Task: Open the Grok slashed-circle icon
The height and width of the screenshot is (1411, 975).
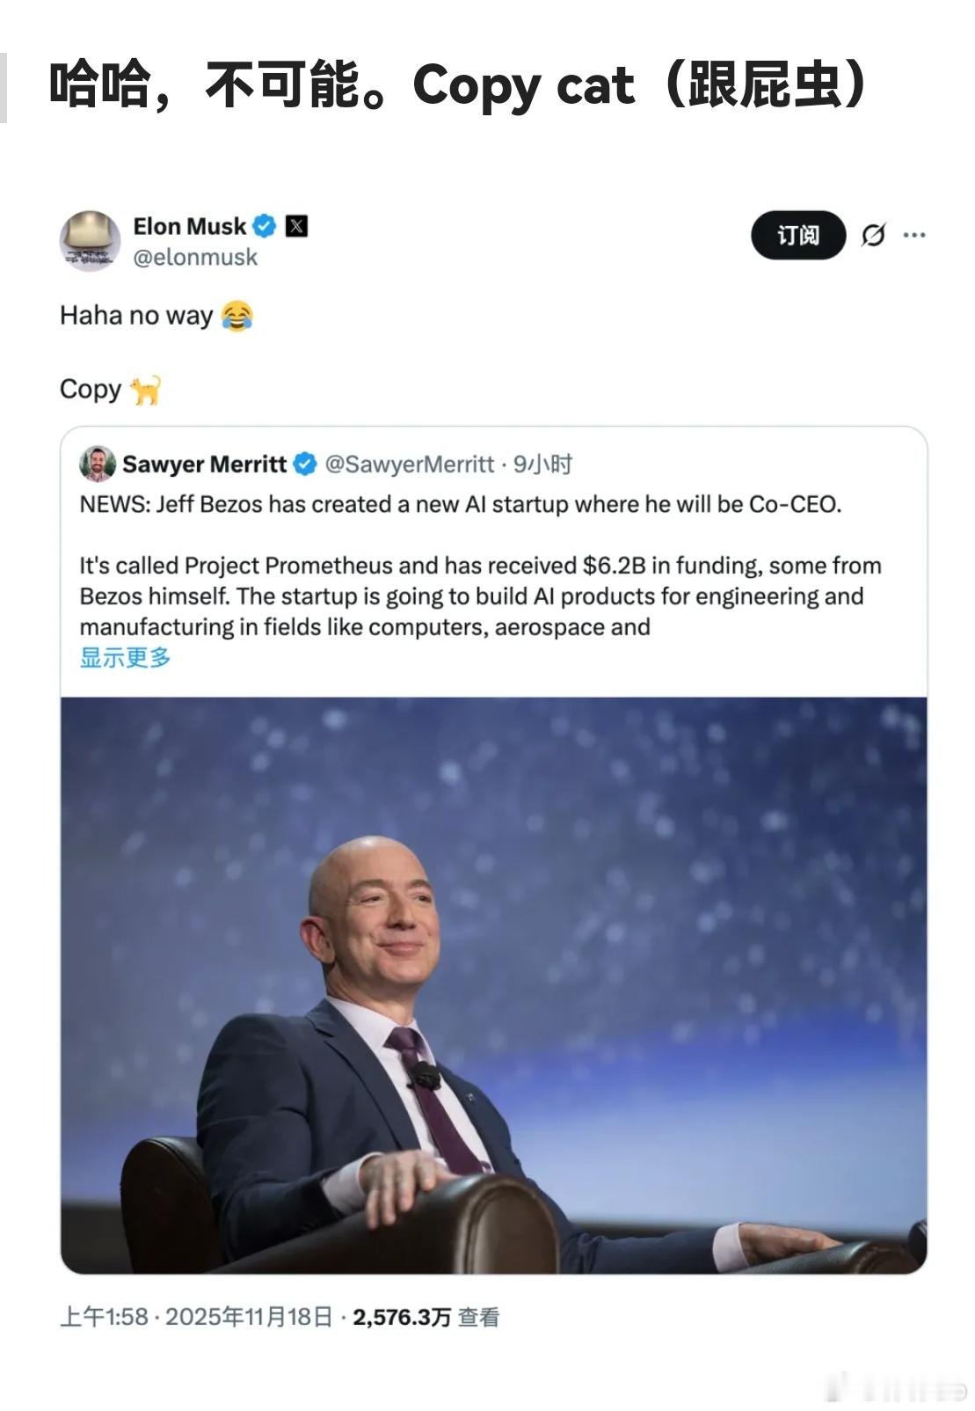Action: (873, 235)
